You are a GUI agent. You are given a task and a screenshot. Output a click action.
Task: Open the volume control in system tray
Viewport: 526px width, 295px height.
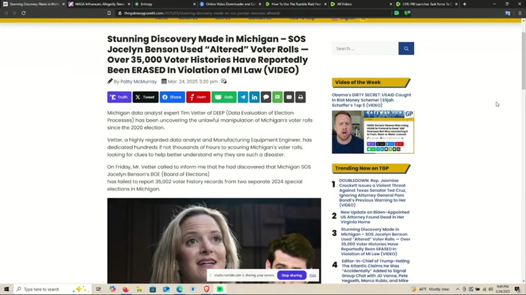click(490, 289)
